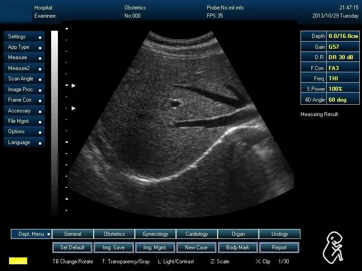Expand the Language submenu indicator
The height and width of the screenshot is (271, 362).
40,143
